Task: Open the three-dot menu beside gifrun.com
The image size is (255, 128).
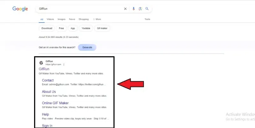Action: [64, 65]
